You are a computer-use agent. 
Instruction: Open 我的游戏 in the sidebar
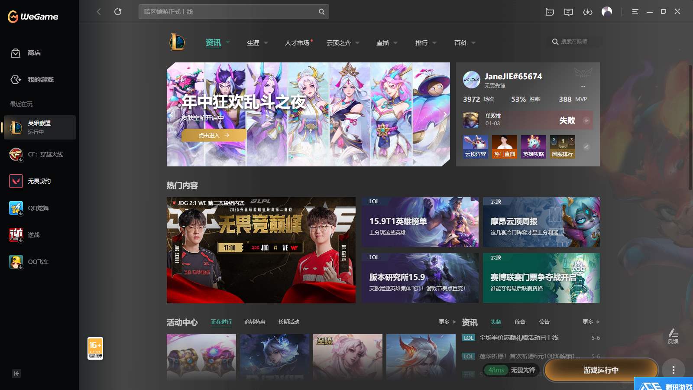tap(32, 80)
